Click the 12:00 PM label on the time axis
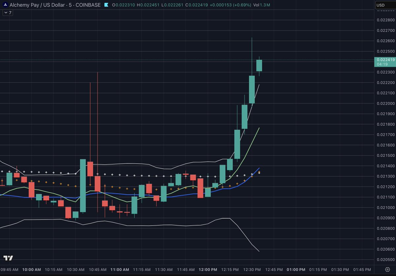Screen dimensions: 396x276 (x=208, y=269)
